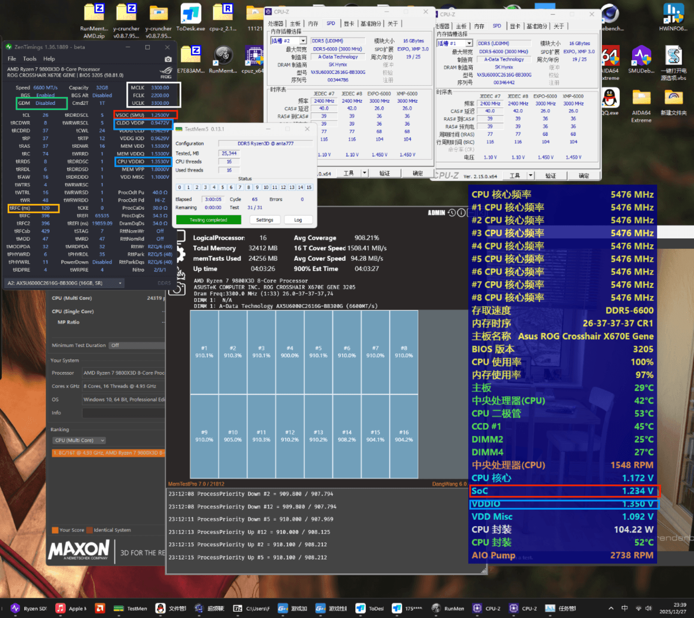The image size is (694, 618).
Task: Open the RunMemtest soccer-ball shortcut icon
Action: (x=223, y=60)
